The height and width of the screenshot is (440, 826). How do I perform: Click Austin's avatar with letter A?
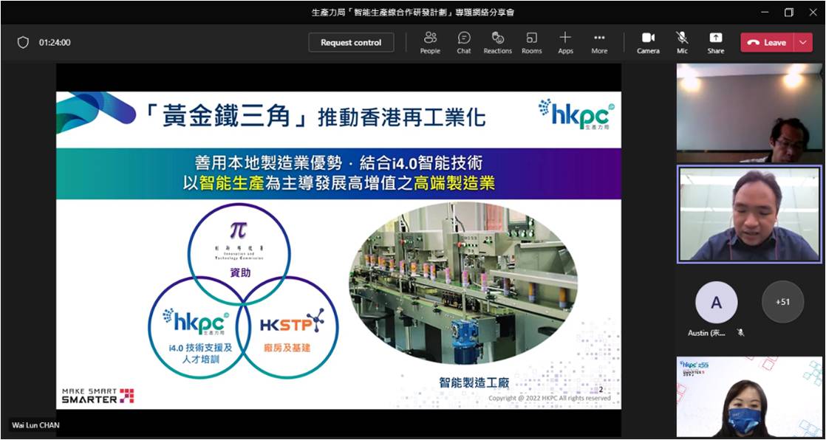pos(716,302)
